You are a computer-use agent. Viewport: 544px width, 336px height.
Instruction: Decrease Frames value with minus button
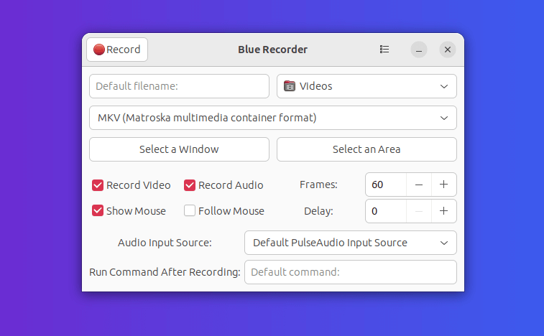[418, 185]
